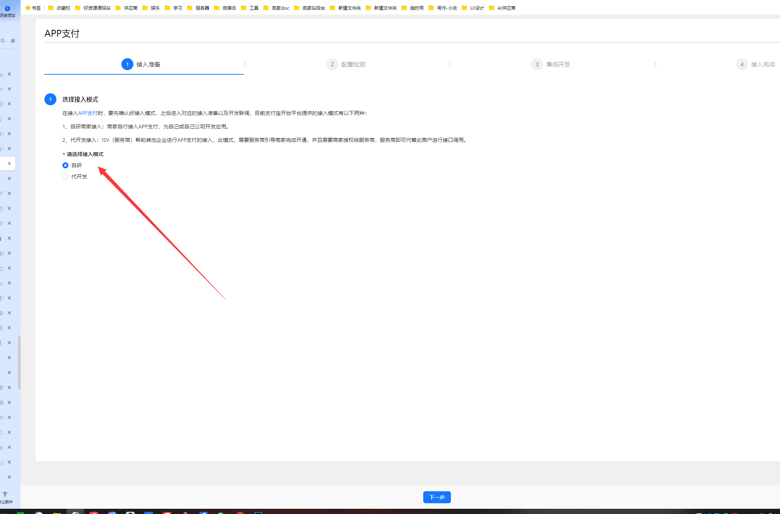Click the sidebar vertical scrollbar thumb
Viewport: 780px width, 514px height.
(x=19, y=362)
